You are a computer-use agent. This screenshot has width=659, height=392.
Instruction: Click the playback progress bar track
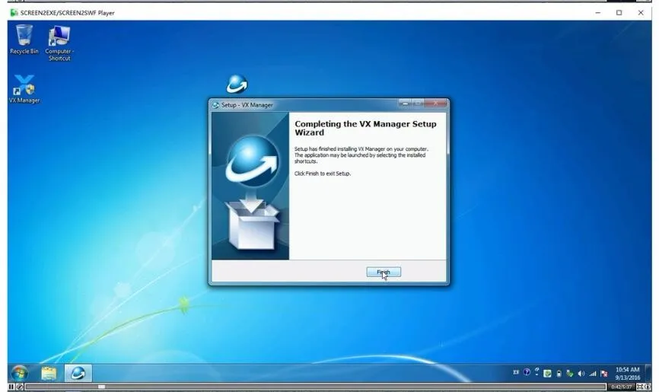click(x=315, y=387)
